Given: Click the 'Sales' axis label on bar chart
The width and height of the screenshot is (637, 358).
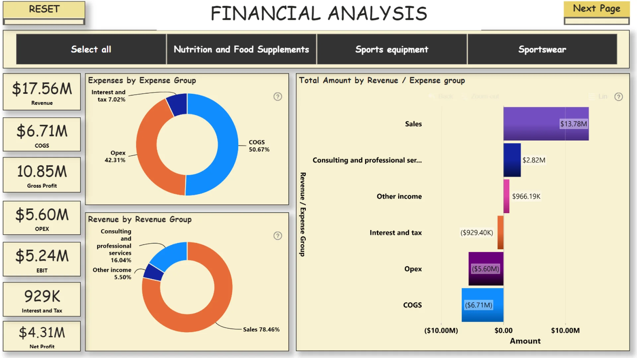Looking at the screenshot, I should [413, 124].
